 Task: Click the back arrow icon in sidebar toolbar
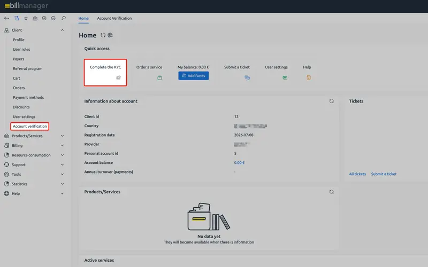[x=6, y=18]
